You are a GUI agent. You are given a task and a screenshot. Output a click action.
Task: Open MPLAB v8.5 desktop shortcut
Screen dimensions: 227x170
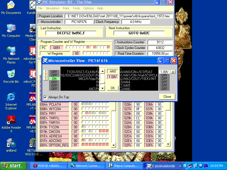(31, 124)
